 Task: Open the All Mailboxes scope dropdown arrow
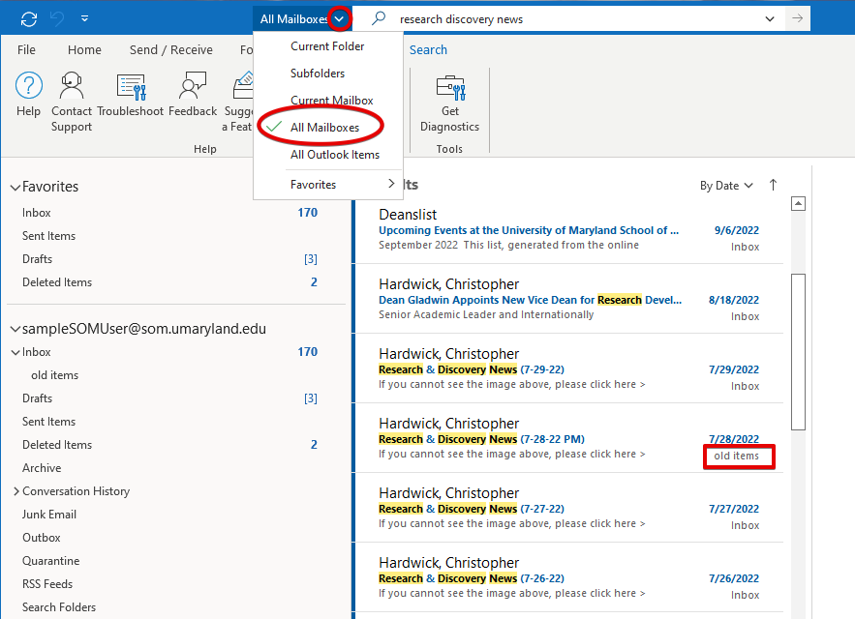click(339, 18)
